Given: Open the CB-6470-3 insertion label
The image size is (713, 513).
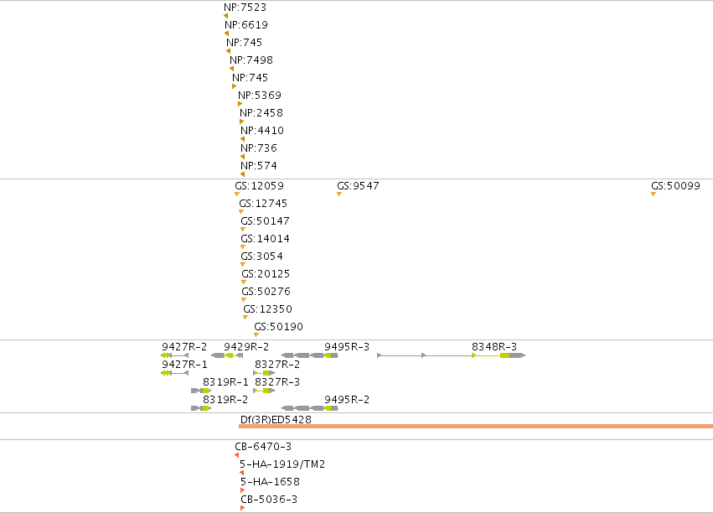Looking at the screenshot, I should point(263,447).
